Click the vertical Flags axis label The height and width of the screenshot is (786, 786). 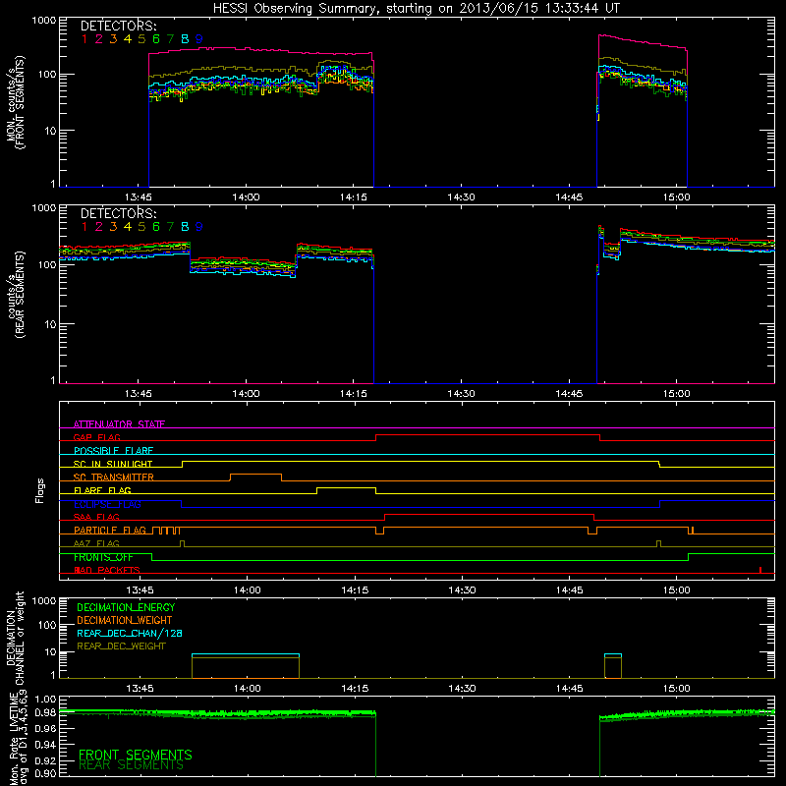pos(39,490)
